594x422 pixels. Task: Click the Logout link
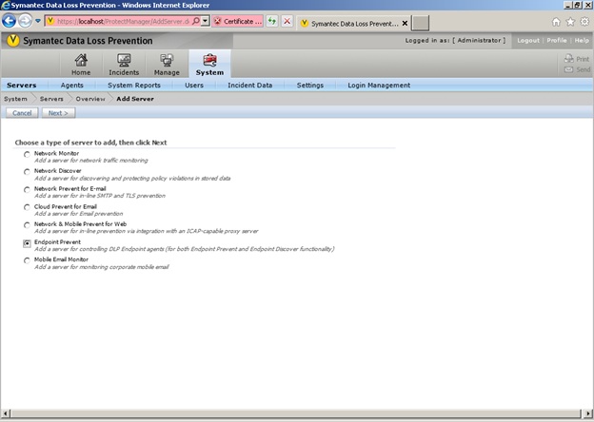pos(528,40)
